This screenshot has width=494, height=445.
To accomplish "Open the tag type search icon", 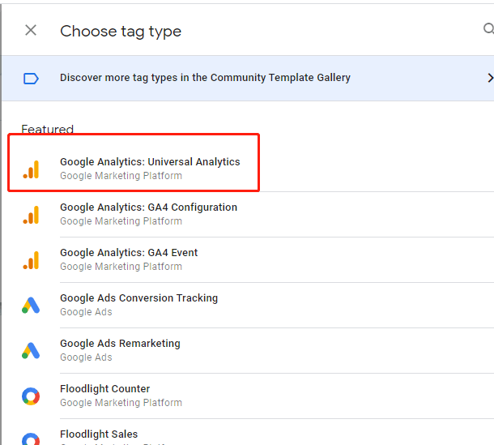I will coord(488,28).
